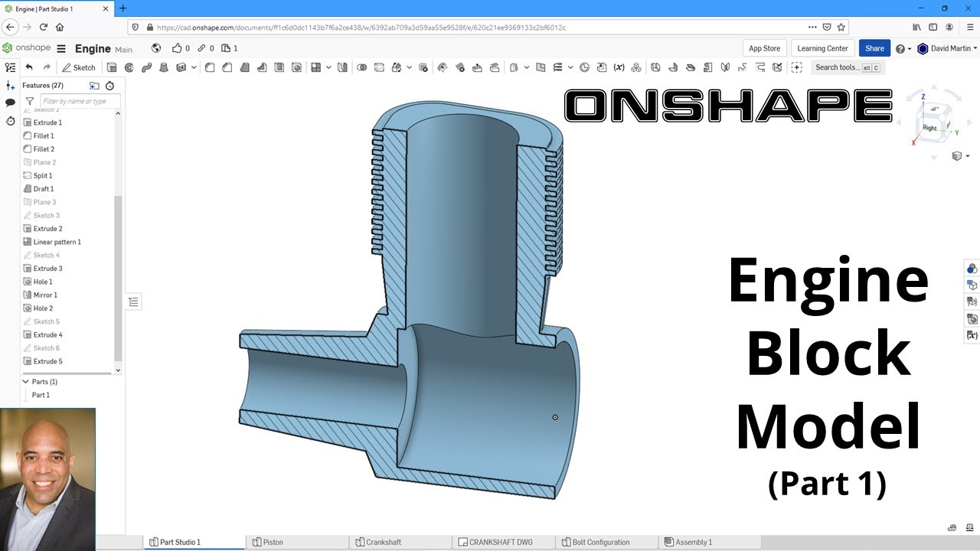Select the Linear pattern tool in the toolbar
Screen dimensions: 980x551
315,67
